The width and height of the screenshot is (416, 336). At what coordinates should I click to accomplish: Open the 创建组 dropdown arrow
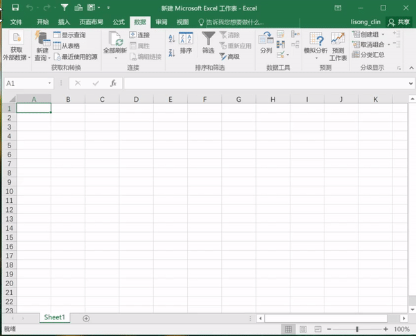point(383,35)
